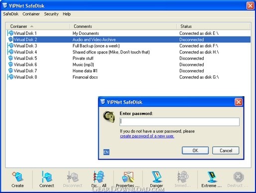Cancel the password dialog

click(226, 151)
